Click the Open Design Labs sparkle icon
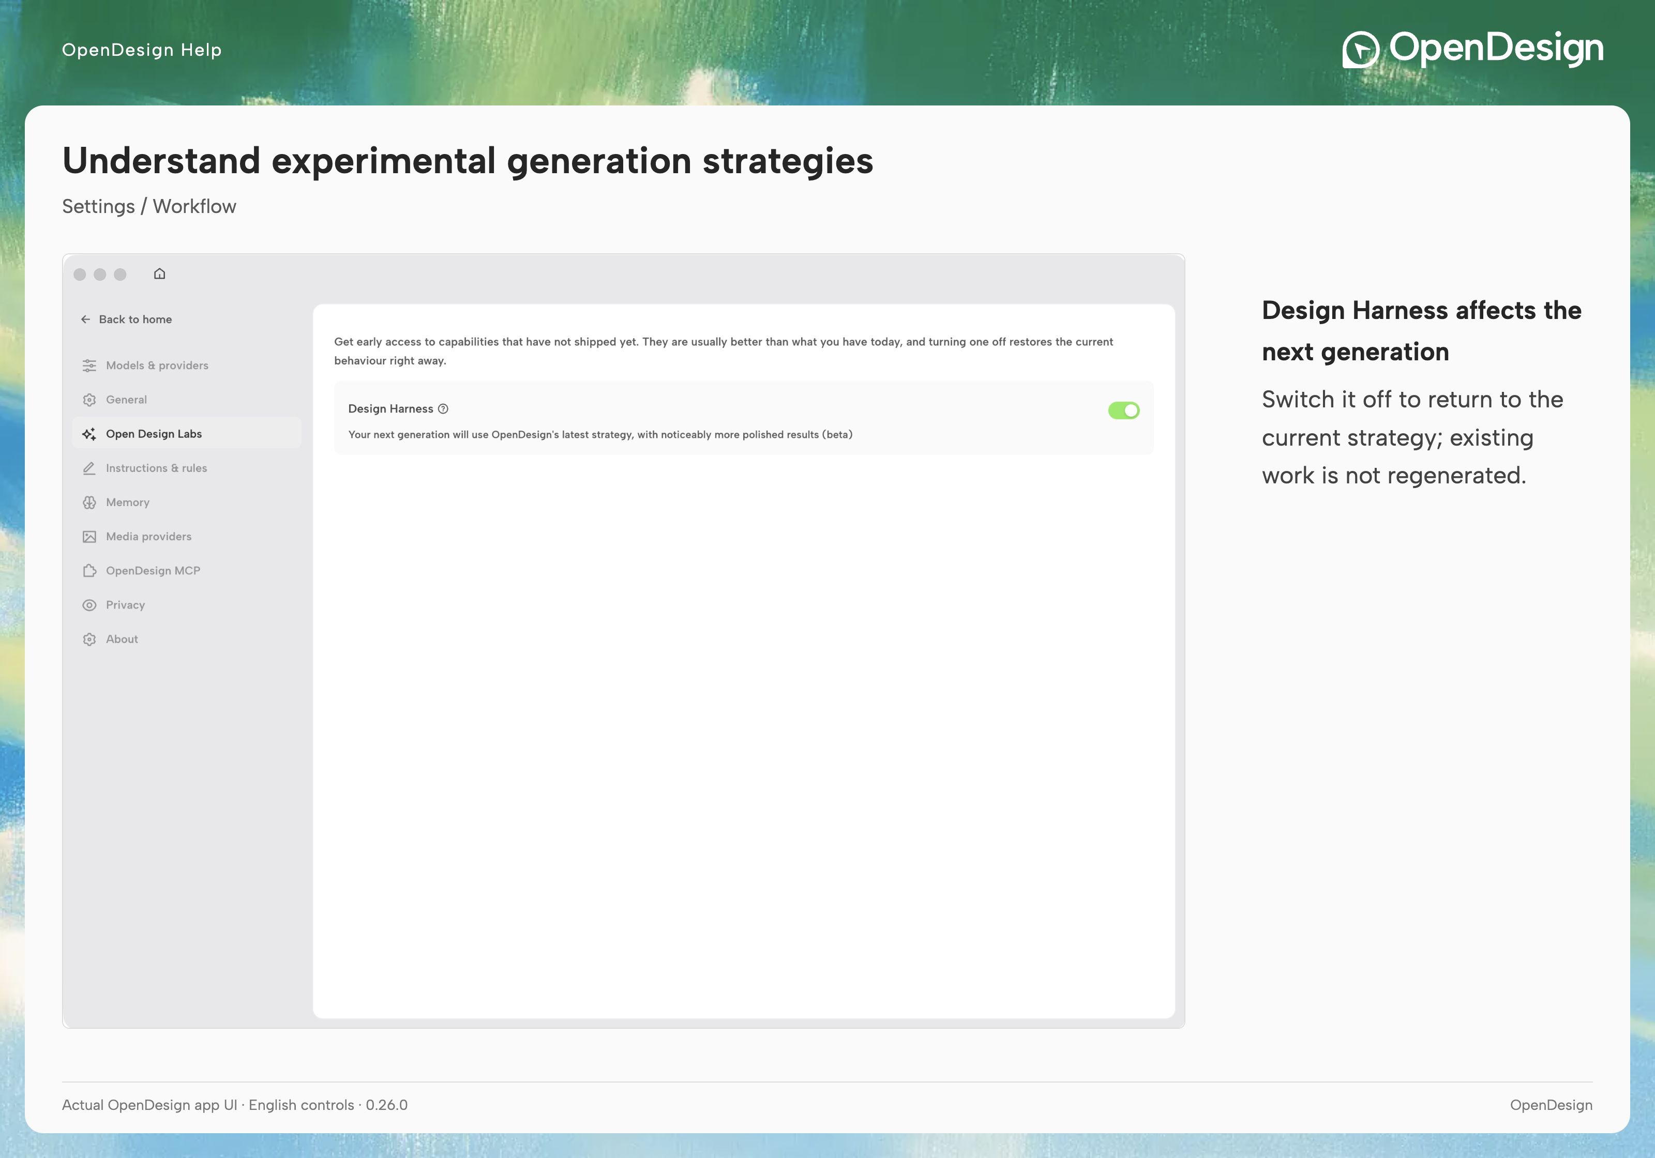The width and height of the screenshot is (1655, 1158). click(89, 434)
